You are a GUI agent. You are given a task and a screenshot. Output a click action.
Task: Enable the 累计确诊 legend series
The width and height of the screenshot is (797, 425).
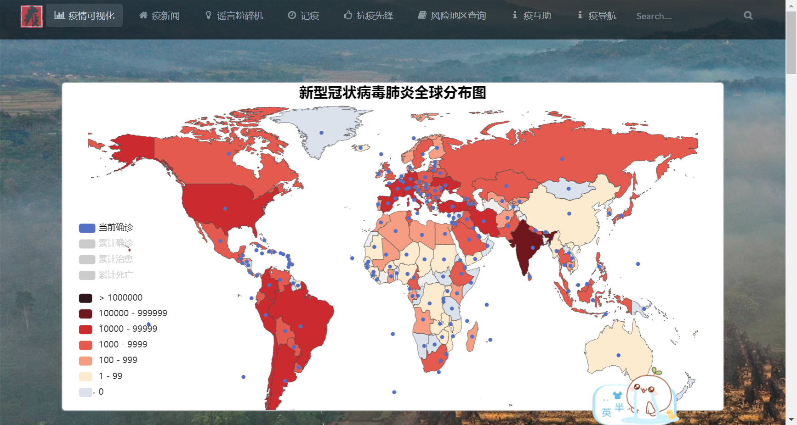click(x=106, y=243)
